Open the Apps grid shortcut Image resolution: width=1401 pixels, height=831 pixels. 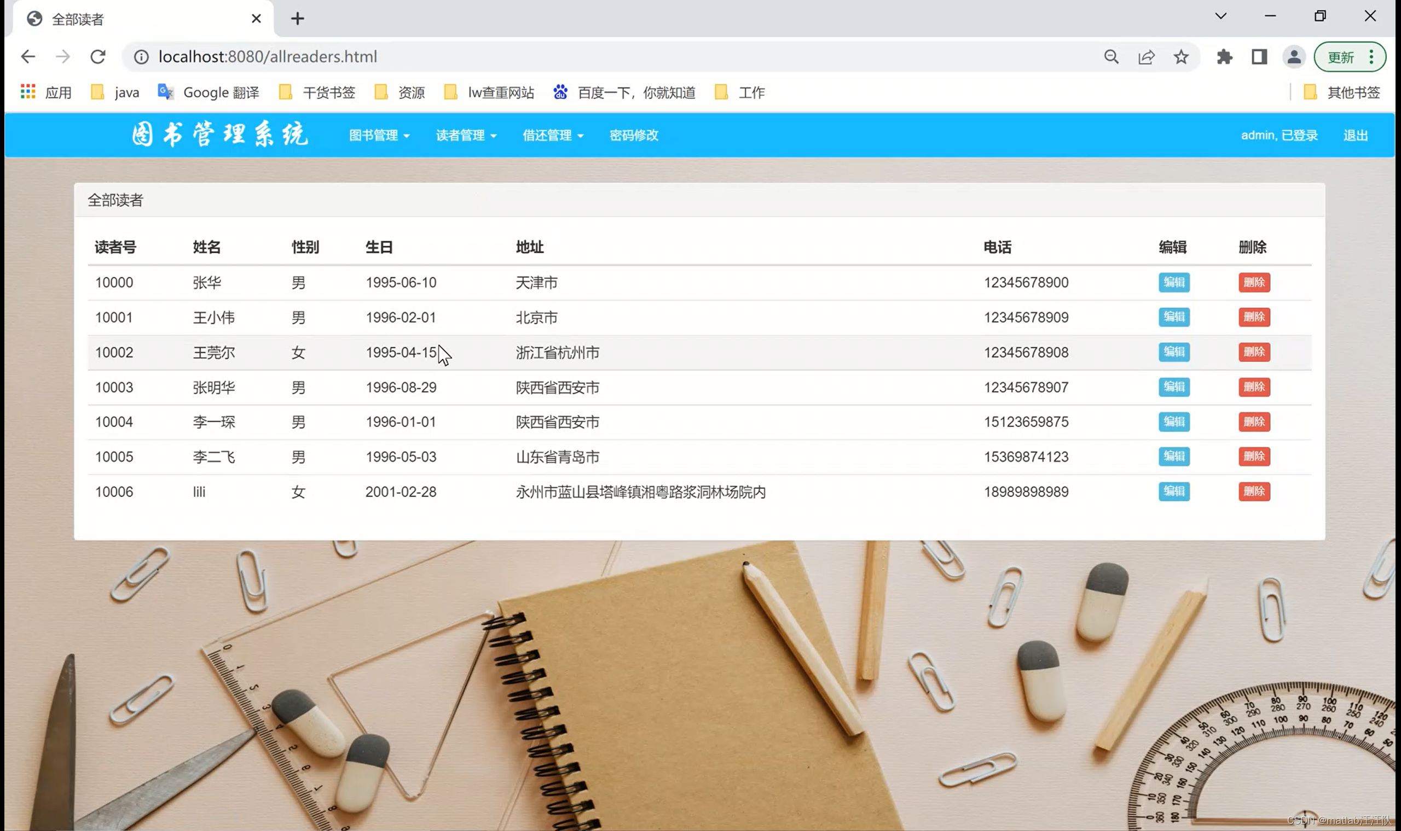(28, 92)
